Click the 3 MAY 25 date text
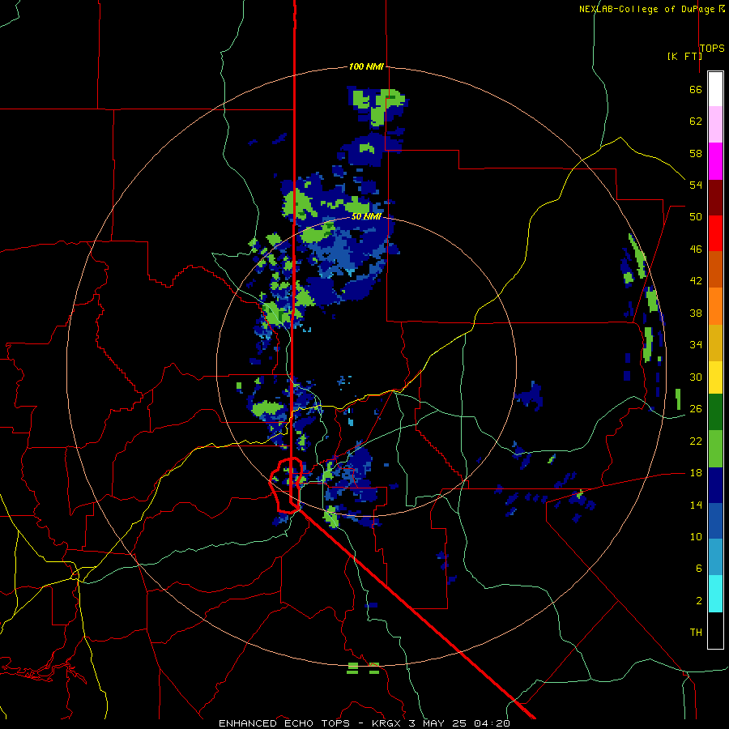 438,723
